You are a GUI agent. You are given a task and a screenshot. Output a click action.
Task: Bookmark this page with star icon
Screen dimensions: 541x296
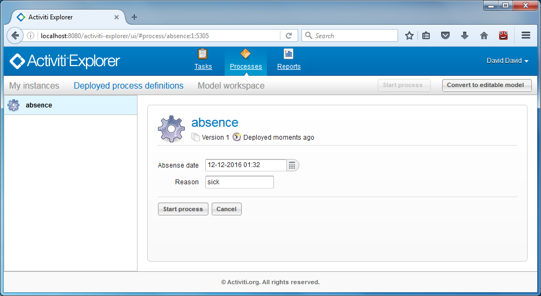coord(409,35)
